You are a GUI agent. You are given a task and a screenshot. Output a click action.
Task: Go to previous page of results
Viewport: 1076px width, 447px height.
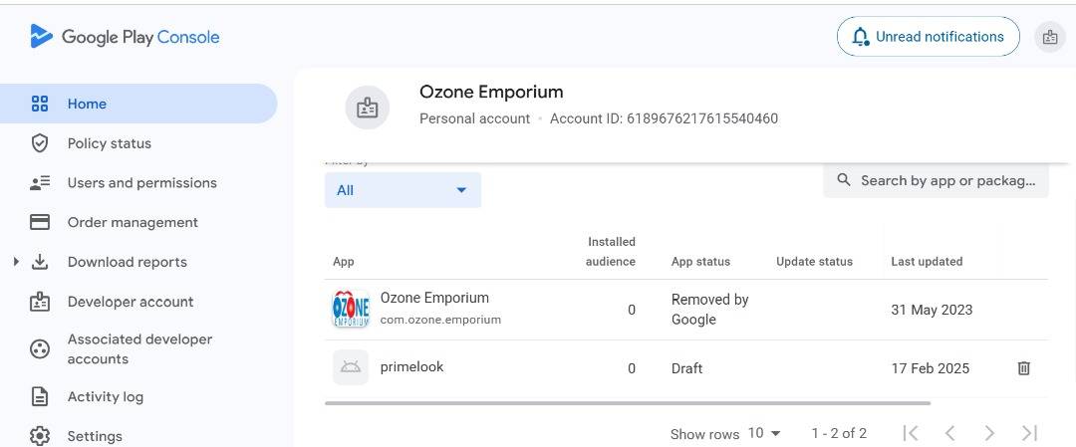pos(949,433)
